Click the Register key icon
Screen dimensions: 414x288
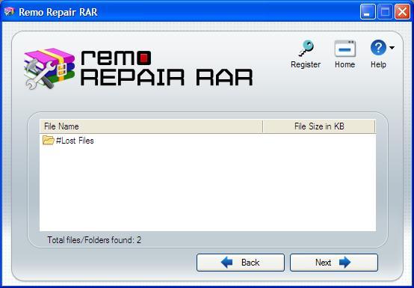coord(306,48)
